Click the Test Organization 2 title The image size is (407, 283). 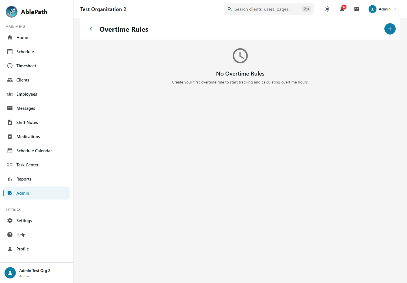(x=103, y=9)
